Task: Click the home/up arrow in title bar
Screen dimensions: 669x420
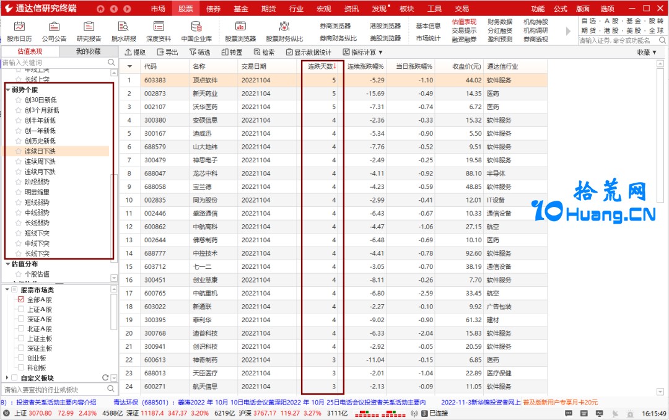Action: click(100, 9)
